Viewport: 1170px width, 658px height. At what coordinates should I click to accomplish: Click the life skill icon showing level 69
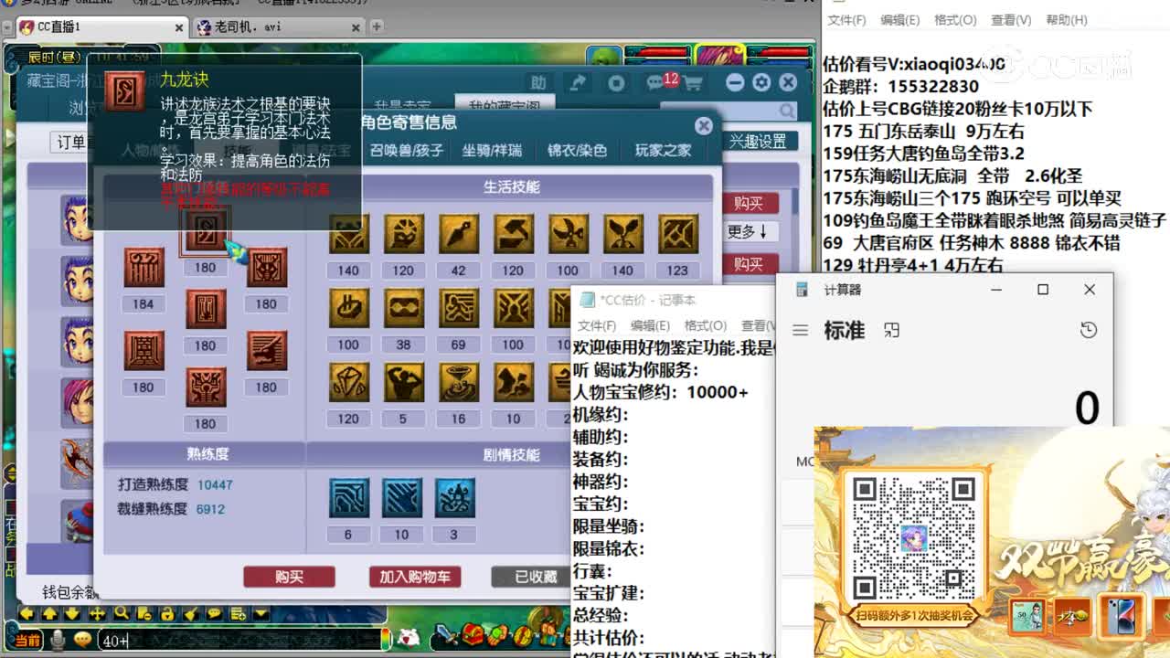tap(458, 309)
